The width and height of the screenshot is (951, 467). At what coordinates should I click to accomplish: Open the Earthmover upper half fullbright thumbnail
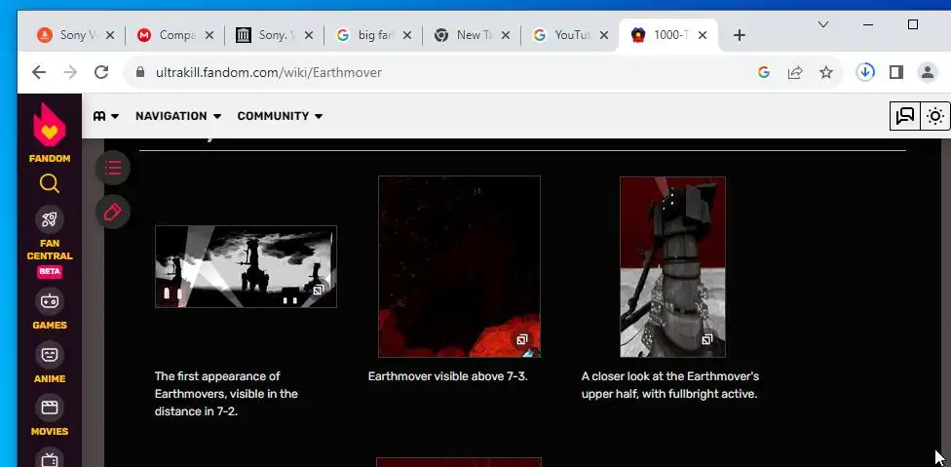click(672, 266)
